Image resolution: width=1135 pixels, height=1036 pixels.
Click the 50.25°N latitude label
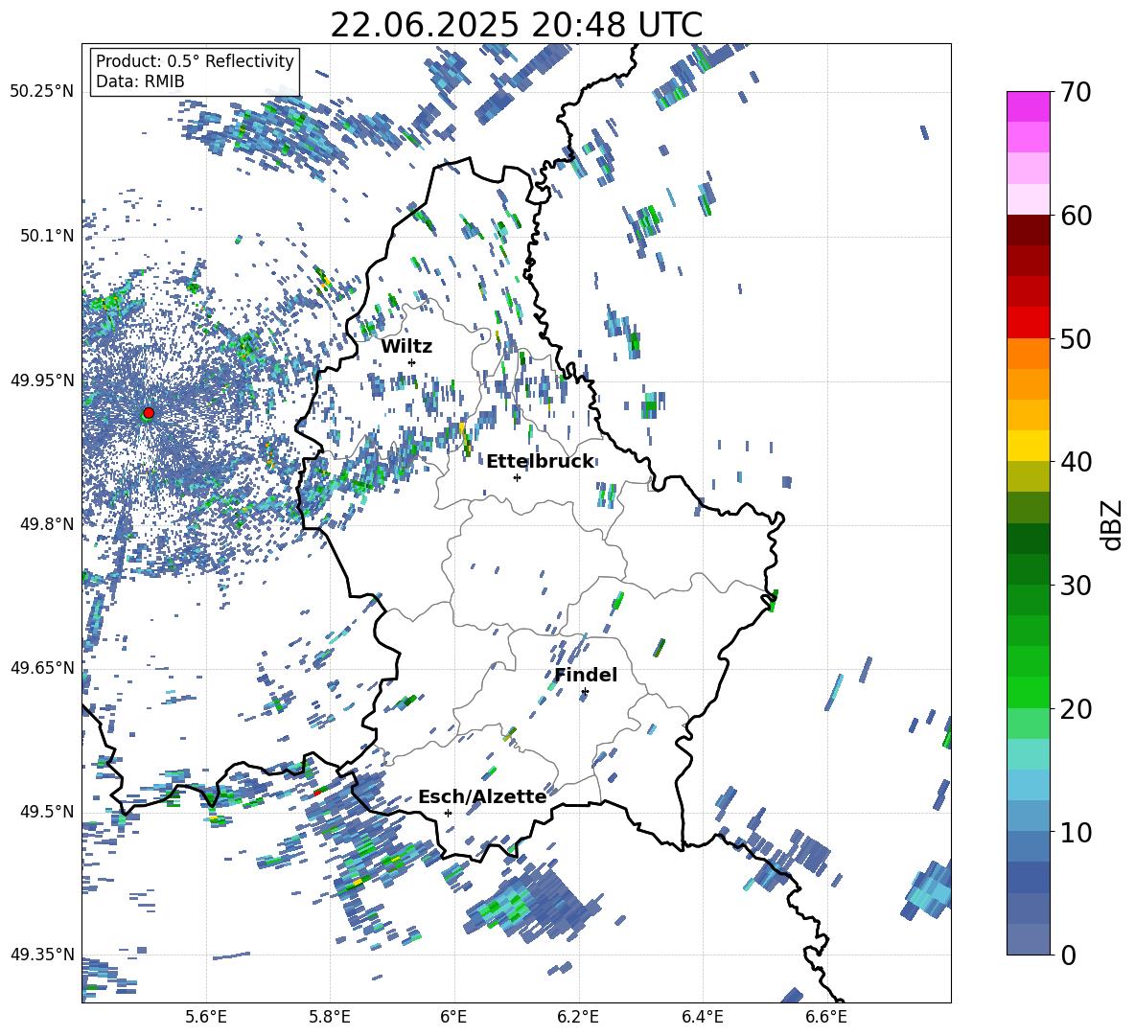(x=42, y=91)
